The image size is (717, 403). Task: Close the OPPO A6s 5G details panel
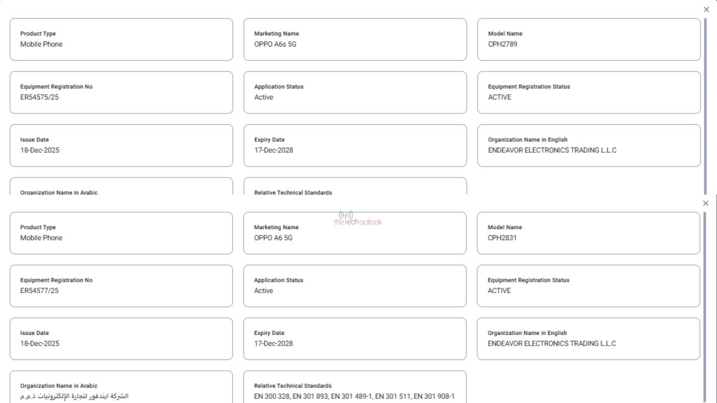click(706, 10)
